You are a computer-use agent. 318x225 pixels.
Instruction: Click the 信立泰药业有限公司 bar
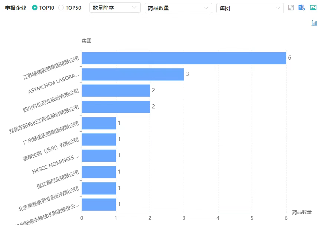(x=99, y=172)
